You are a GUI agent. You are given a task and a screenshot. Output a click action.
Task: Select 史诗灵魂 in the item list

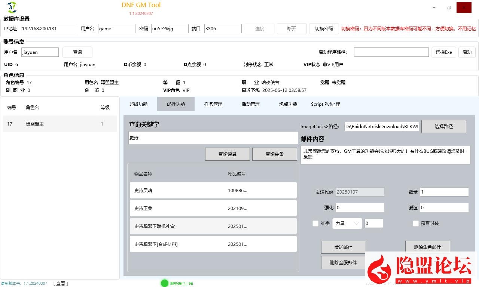[213, 190]
